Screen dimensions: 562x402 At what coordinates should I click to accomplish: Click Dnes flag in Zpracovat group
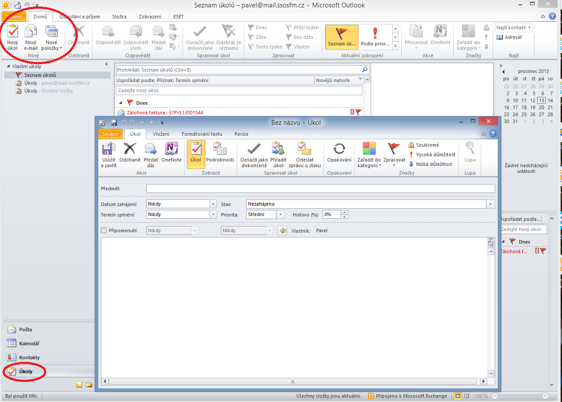click(258, 27)
